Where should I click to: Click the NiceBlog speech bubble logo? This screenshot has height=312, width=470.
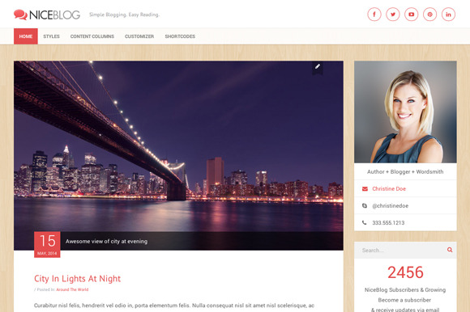pos(21,15)
